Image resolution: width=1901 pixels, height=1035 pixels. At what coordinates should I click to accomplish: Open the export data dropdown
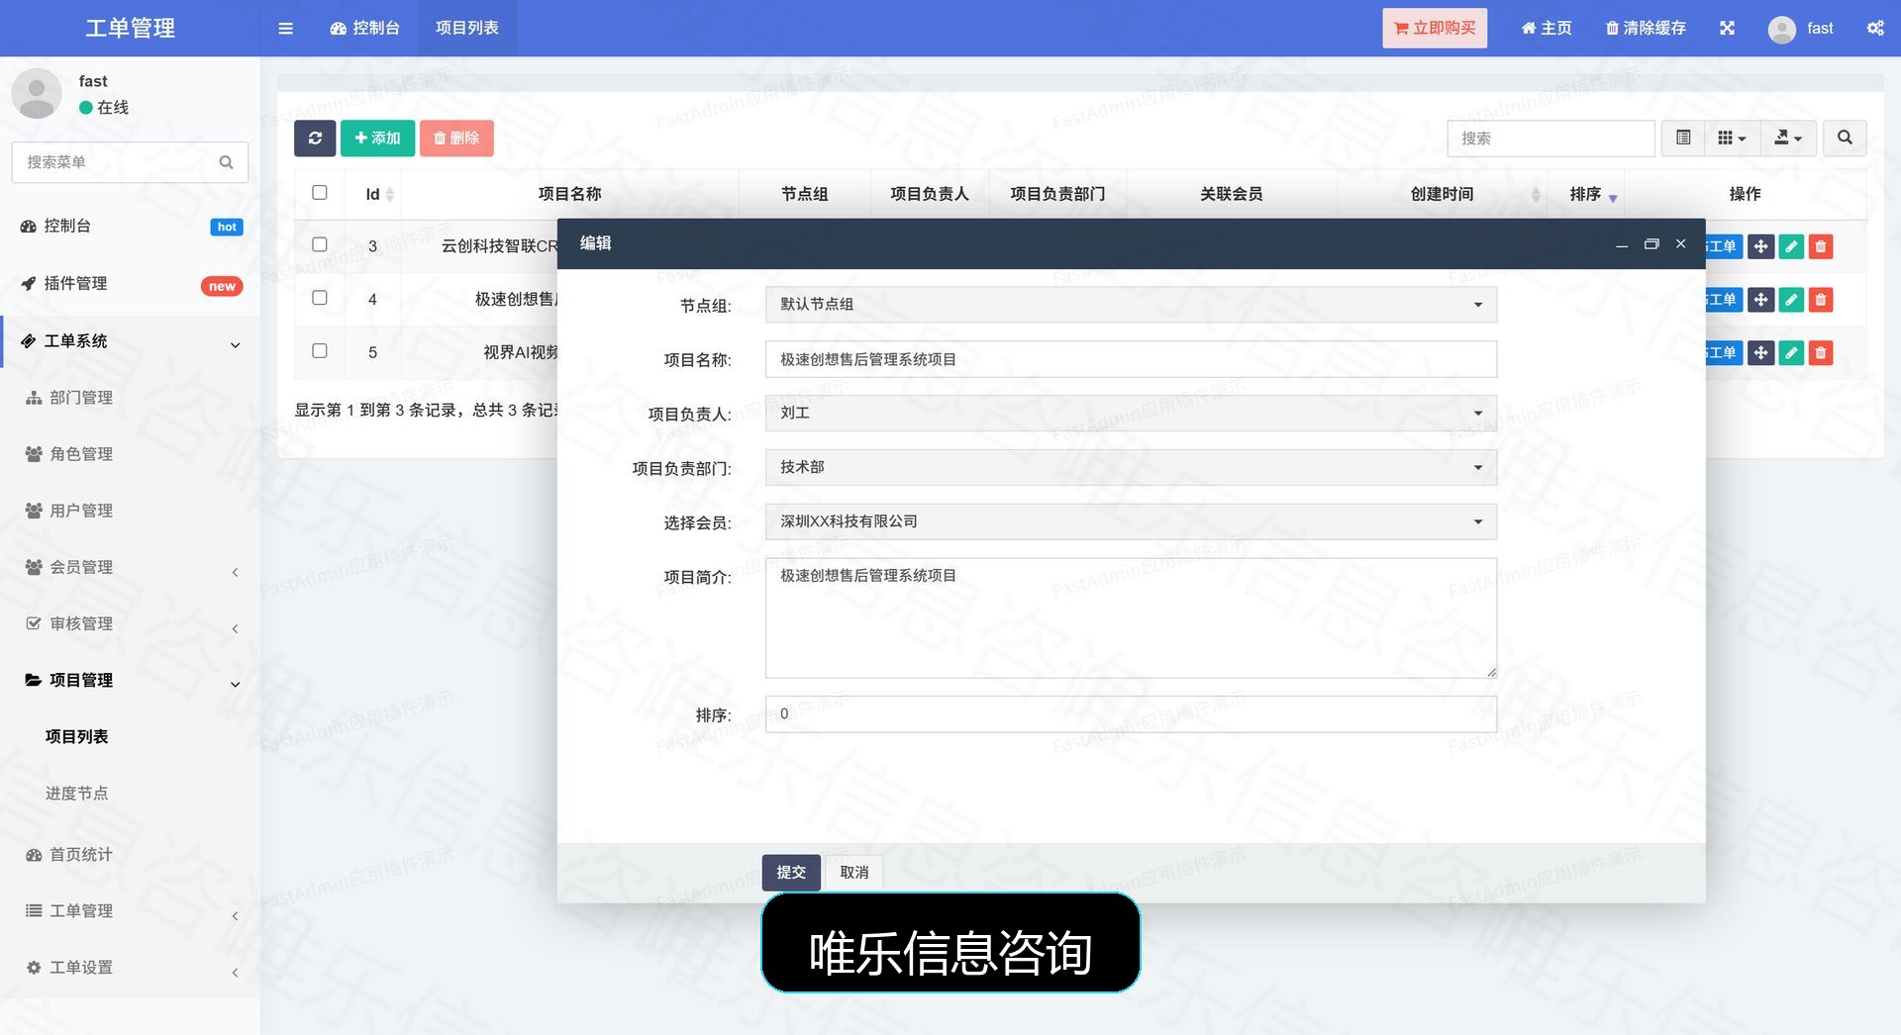pyautogui.click(x=1788, y=139)
